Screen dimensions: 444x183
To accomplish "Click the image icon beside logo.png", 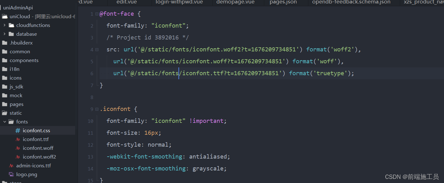I will click(x=12, y=174).
